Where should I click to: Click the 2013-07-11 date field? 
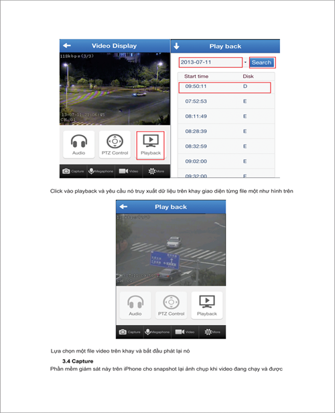(210, 62)
